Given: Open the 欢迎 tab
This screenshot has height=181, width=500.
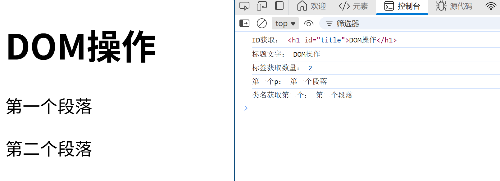Looking at the screenshot, I should (311, 6).
